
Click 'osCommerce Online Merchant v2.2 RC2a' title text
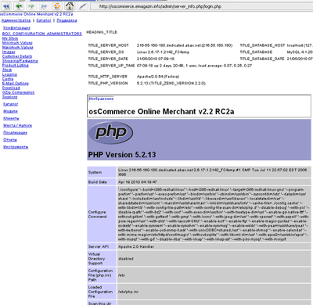(x=161, y=112)
